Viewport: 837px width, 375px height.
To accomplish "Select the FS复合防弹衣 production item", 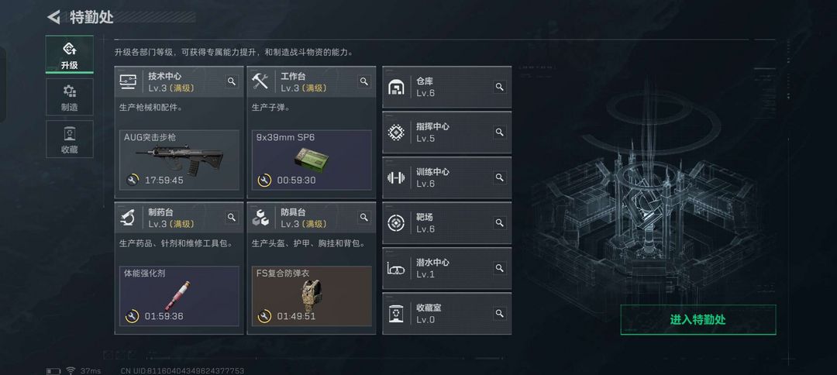I will [x=312, y=296].
